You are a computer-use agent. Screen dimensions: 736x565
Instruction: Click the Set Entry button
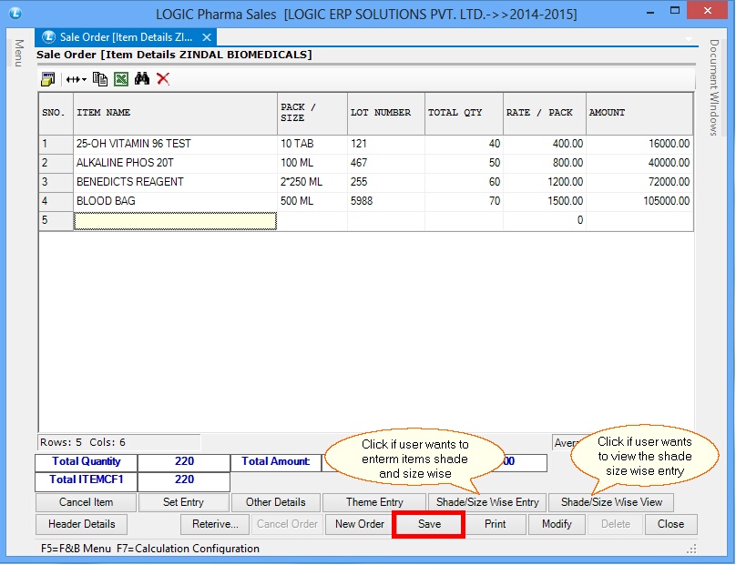pyautogui.click(x=183, y=502)
